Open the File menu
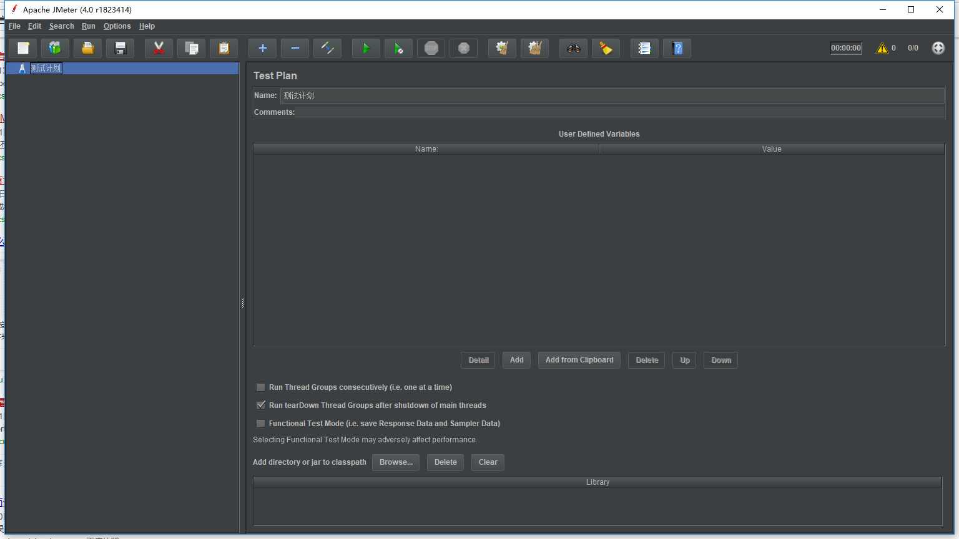This screenshot has height=539, width=959. pos(14,26)
